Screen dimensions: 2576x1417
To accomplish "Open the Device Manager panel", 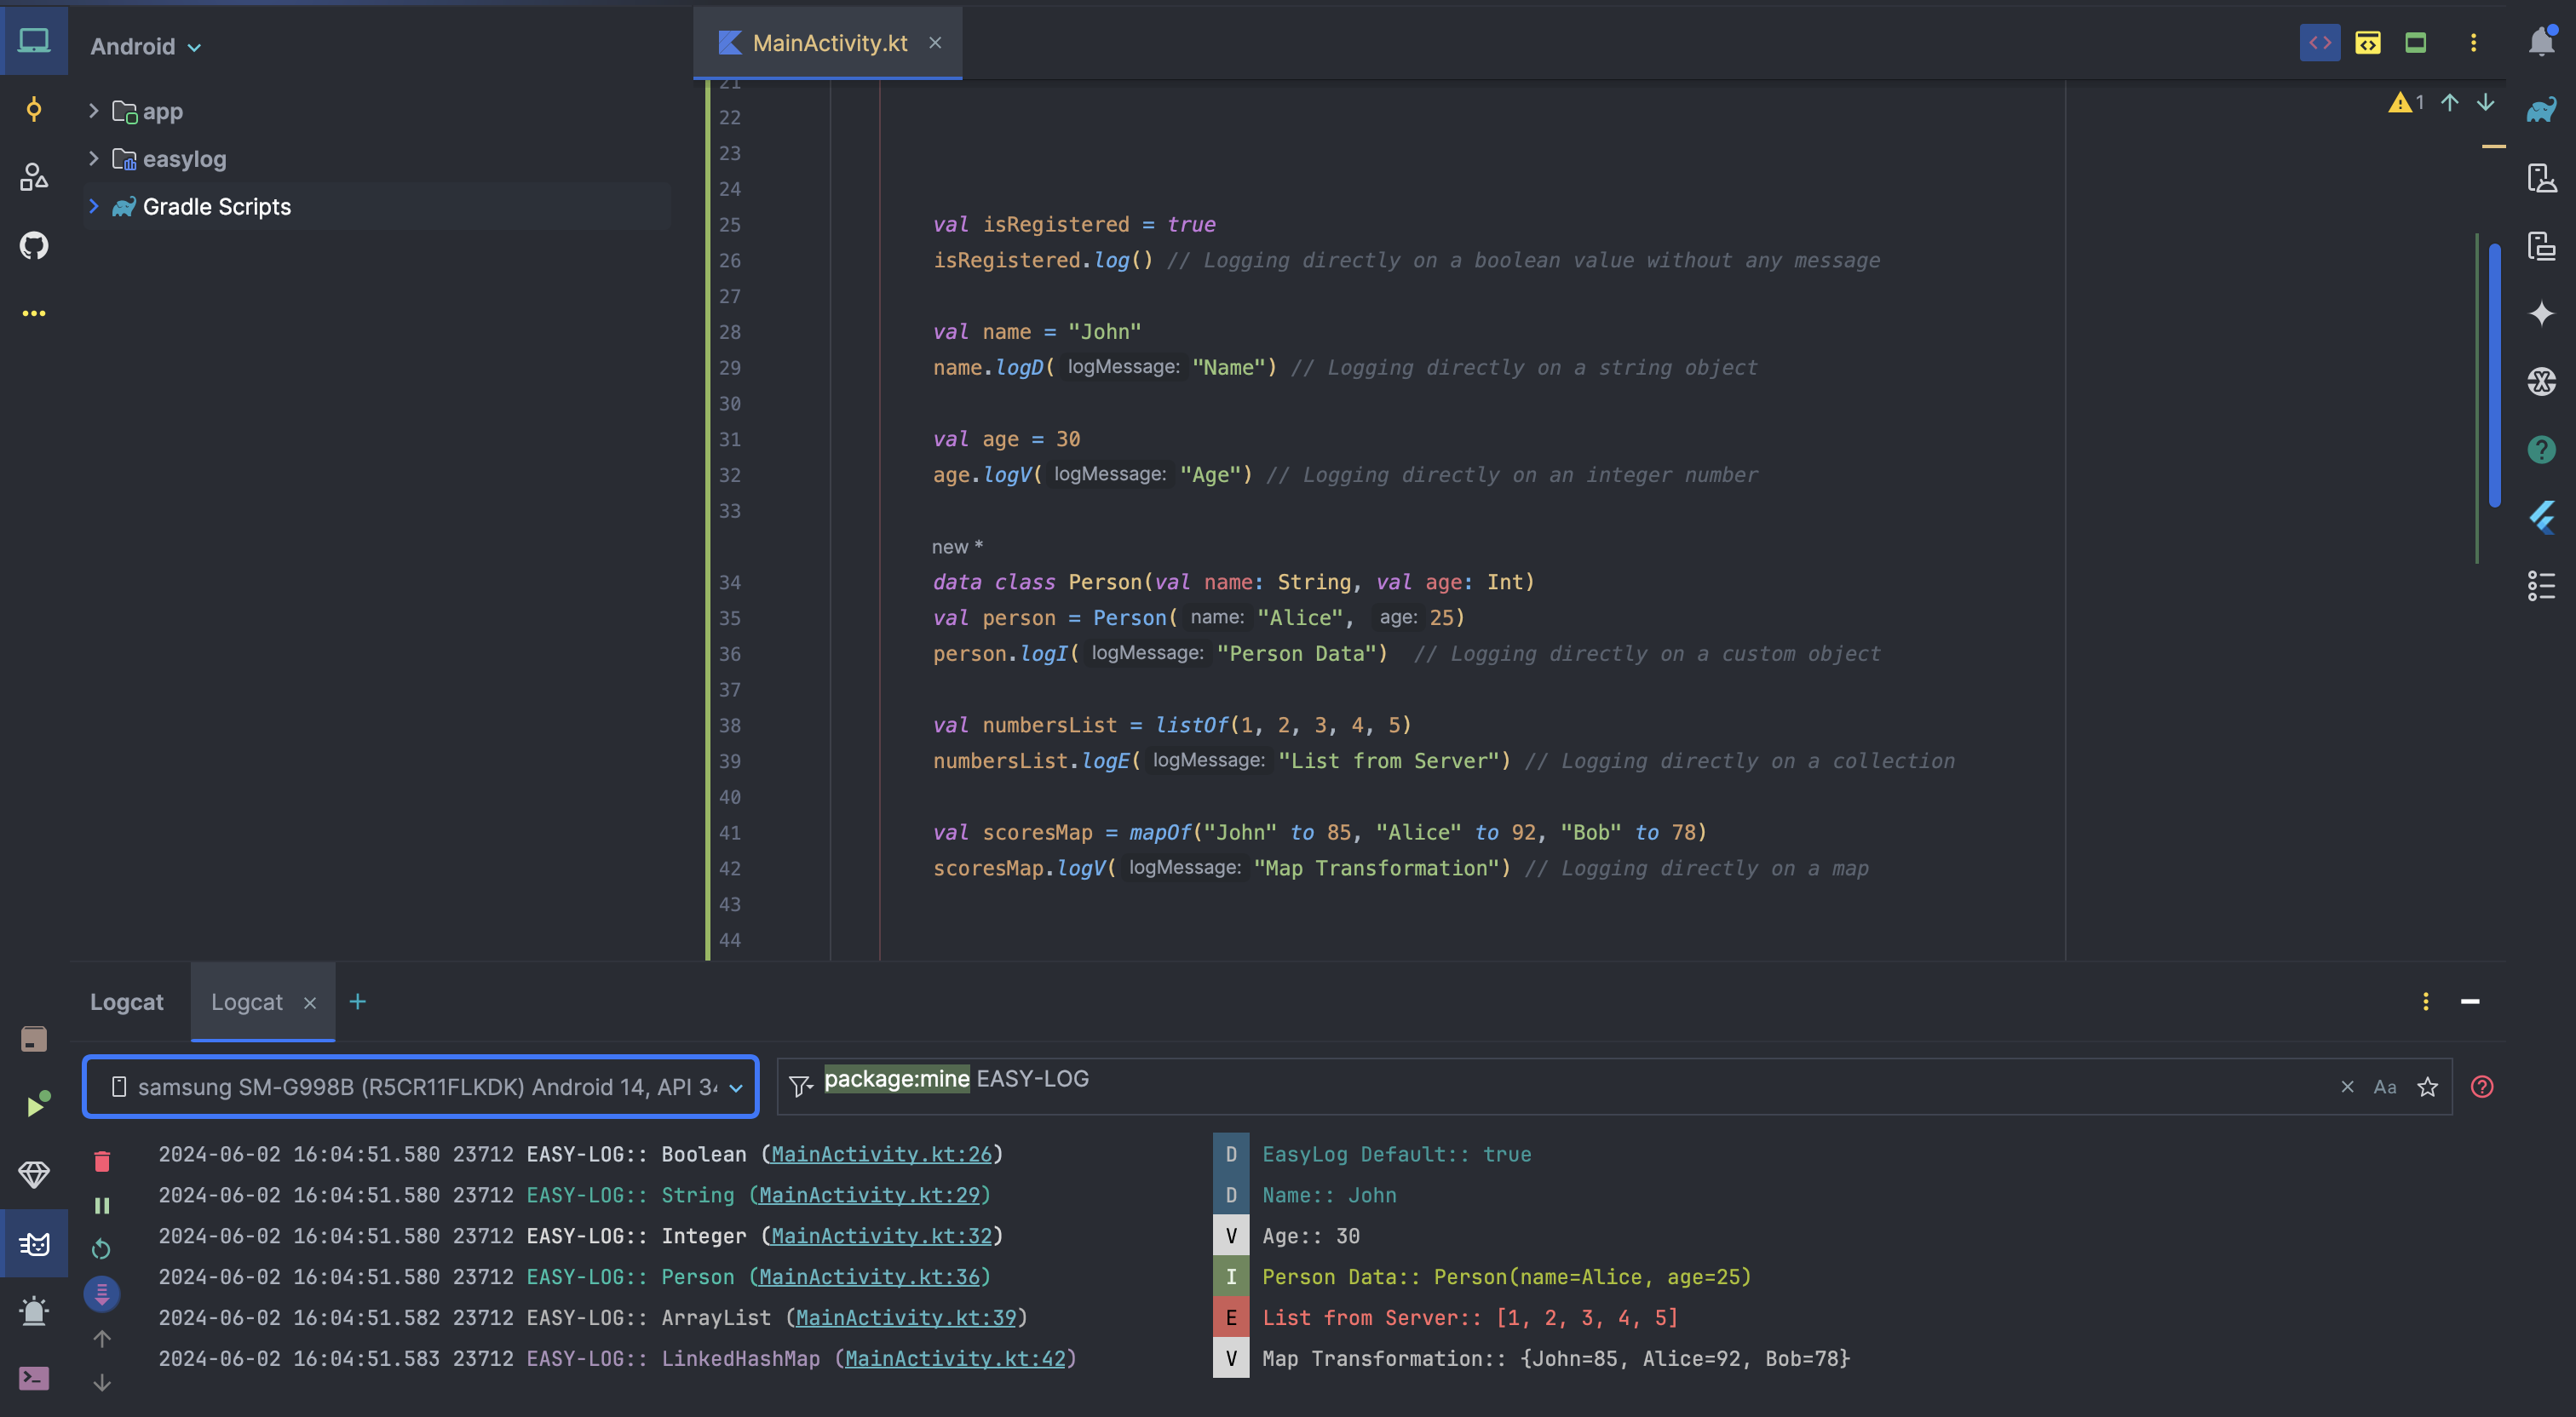I will coord(2540,177).
